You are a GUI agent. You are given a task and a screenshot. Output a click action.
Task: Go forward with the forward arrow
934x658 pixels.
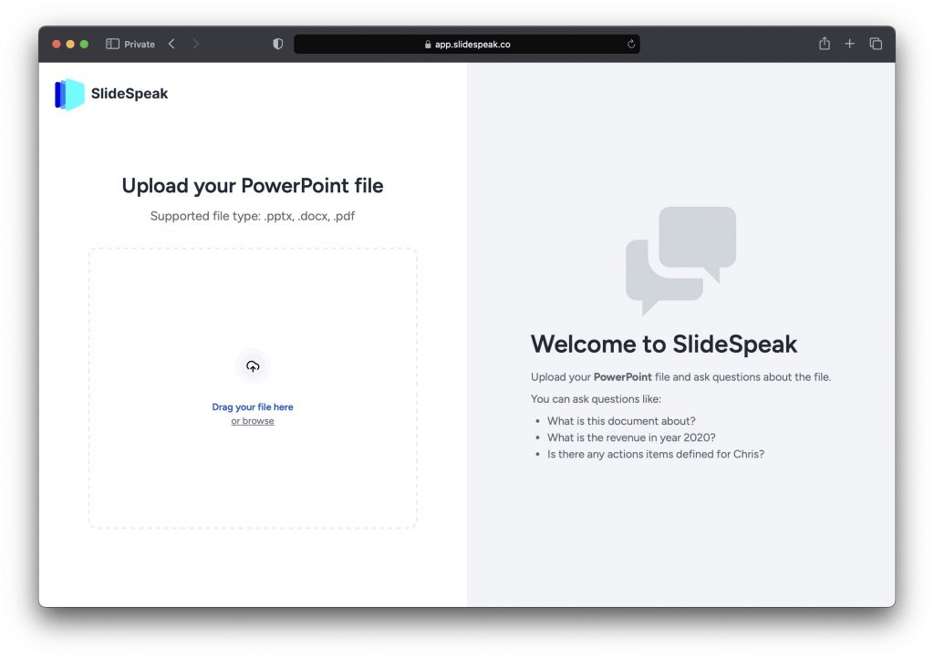tap(195, 44)
